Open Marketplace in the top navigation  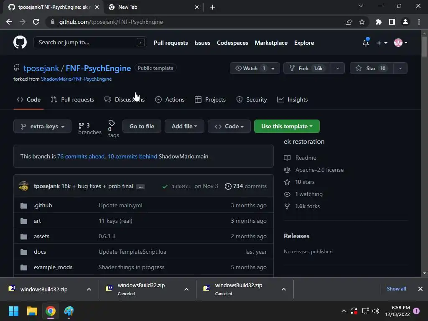pyautogui.click(x=271, y=43)
